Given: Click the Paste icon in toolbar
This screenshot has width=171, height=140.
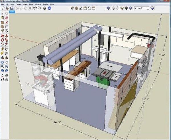Looking at the screenshot, I should (x=26, y=8).
